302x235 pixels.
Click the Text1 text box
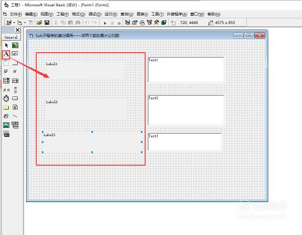(x=186, y=70)
